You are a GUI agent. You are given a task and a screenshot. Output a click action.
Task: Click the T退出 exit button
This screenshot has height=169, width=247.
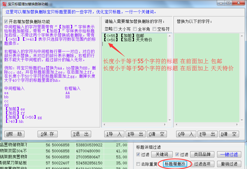coord(81,134)
